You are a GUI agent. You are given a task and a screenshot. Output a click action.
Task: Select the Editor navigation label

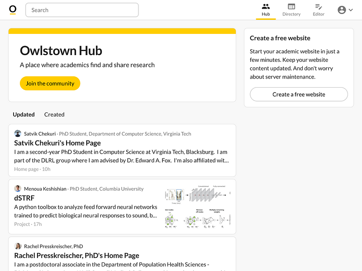(319, 14)
